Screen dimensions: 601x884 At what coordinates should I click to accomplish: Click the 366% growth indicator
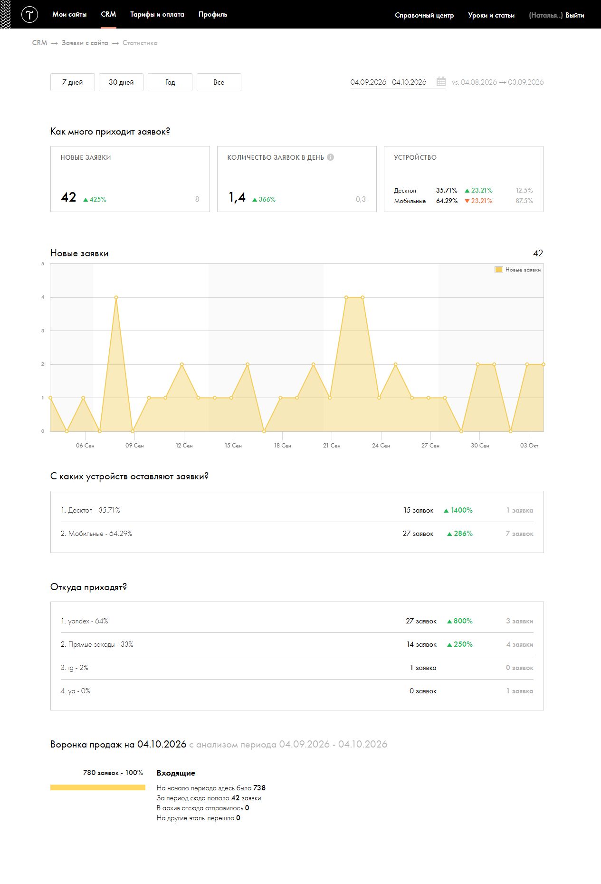264,199
